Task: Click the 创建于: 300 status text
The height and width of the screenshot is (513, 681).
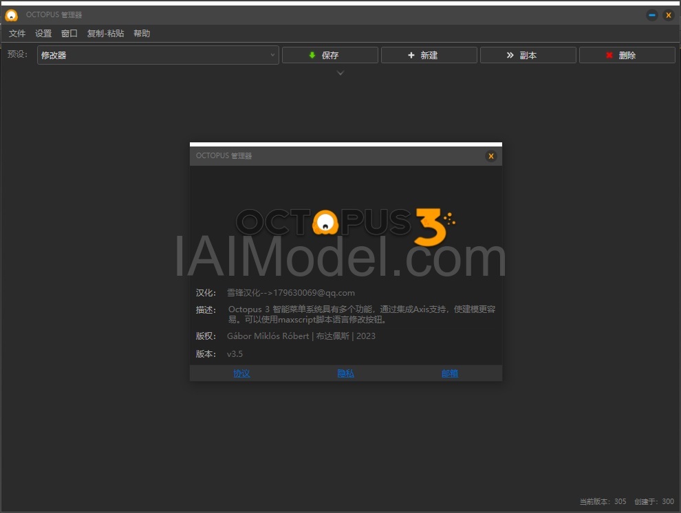Action: (654, 501)
